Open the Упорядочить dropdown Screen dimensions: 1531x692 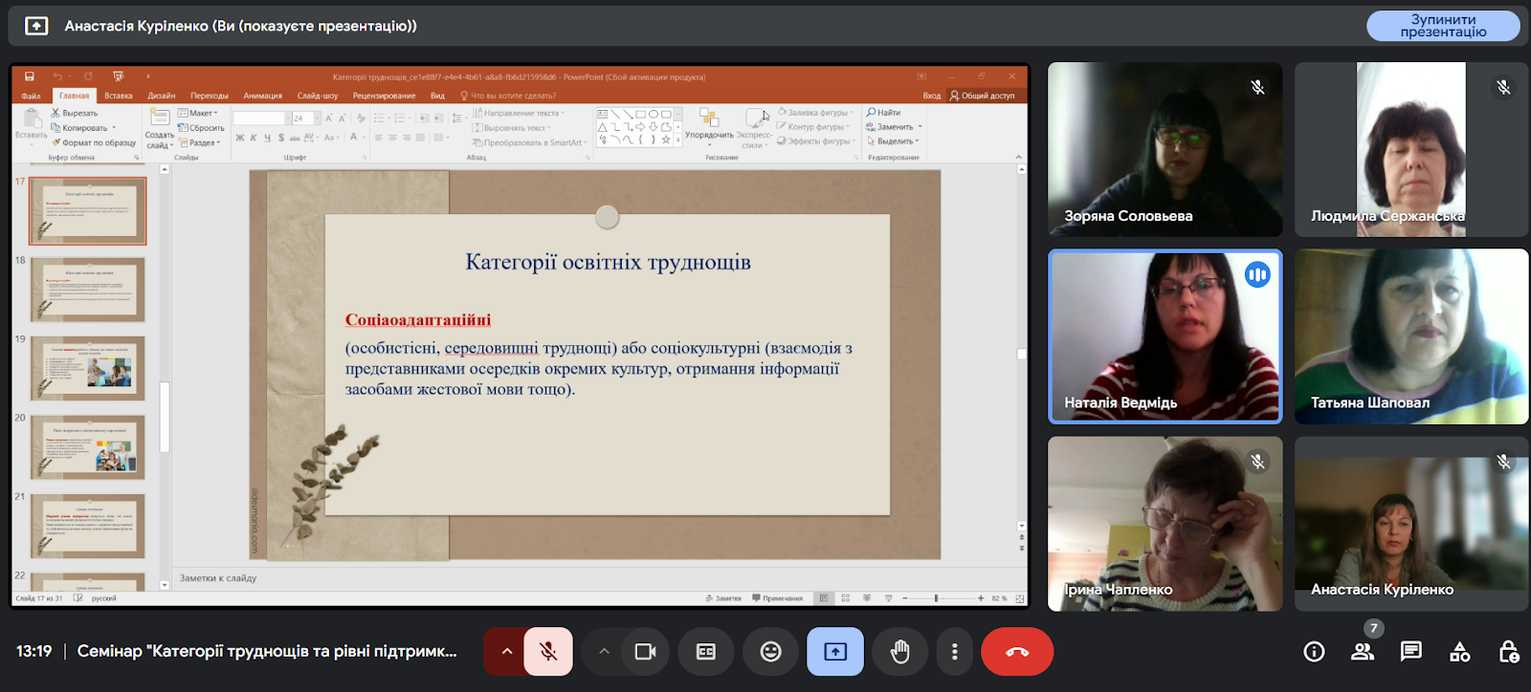click(709, 127)
